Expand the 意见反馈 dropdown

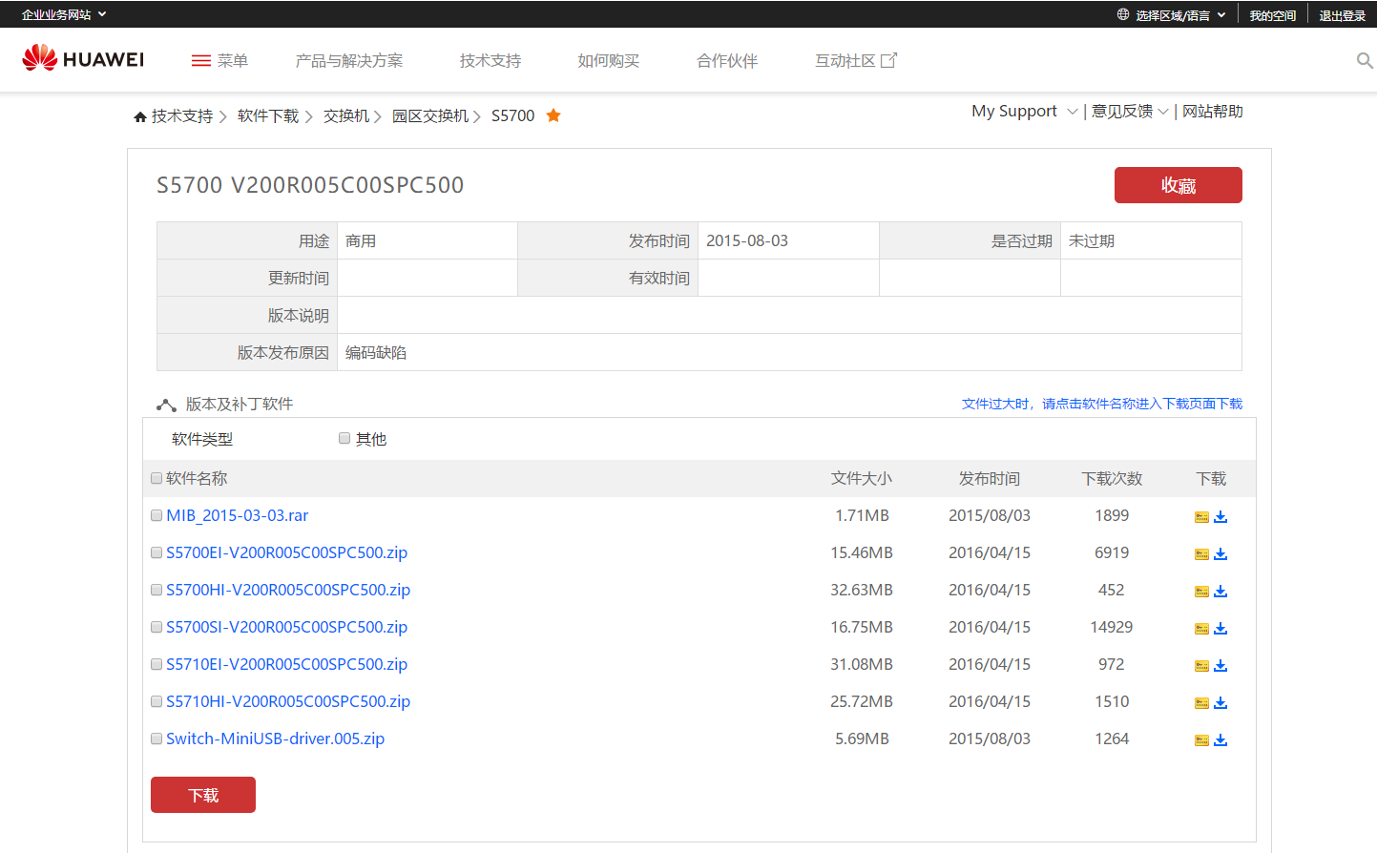(x=1130, y=111)
